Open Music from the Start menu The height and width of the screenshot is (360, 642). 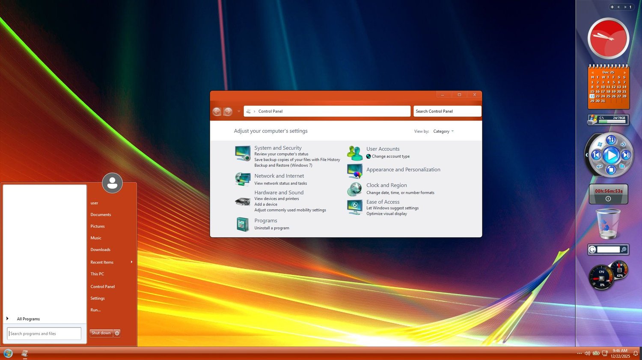96,238
